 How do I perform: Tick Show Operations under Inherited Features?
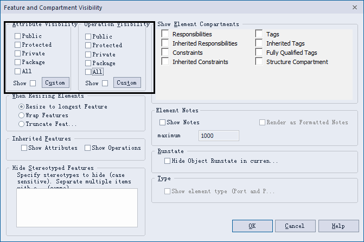click(87, 148)
